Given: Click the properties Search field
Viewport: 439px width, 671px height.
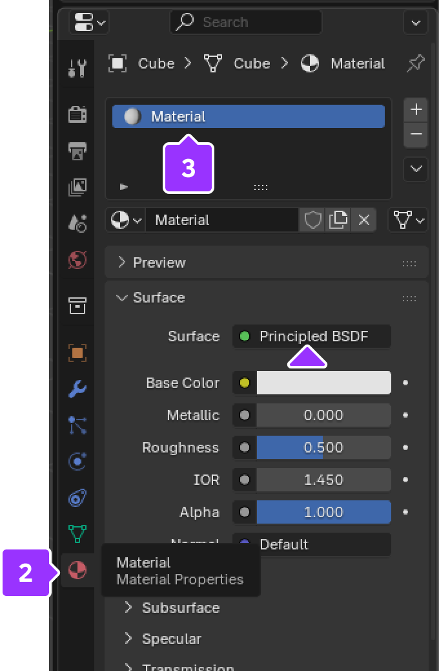Looking at the screenshot, I should tap(246, 22).
